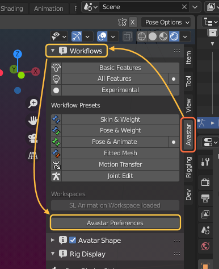The image size is (219, 269).
Task: Click the pan view hand icon
Action: 33,121
